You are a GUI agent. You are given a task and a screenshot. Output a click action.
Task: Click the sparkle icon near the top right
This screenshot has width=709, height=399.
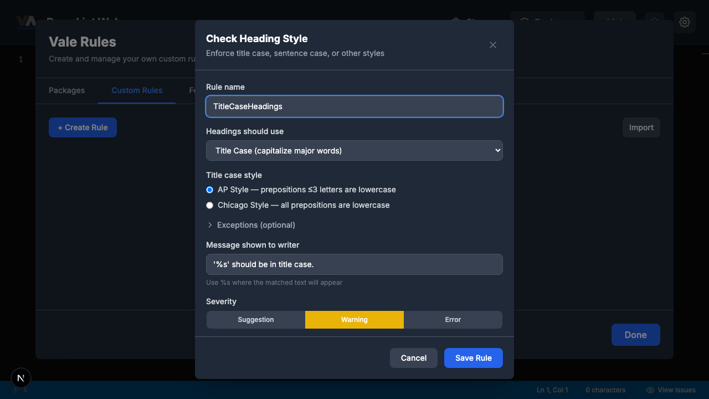(x=655, y=21)
